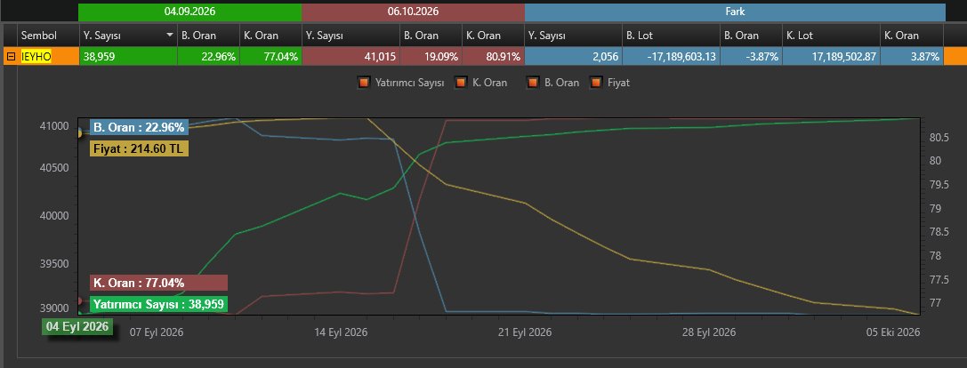
Task: Click the -17,189,603.13 B. Lot cell
Action: (671, 56)
